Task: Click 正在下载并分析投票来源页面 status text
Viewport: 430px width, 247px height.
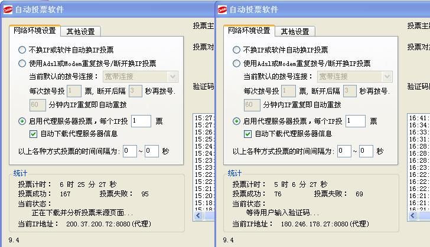Action: pyautogui.click(x=82, y=213)
